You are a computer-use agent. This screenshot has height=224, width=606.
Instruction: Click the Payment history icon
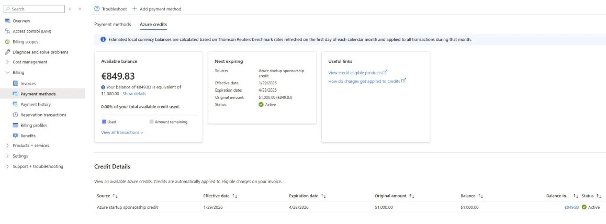coord(16,104)
